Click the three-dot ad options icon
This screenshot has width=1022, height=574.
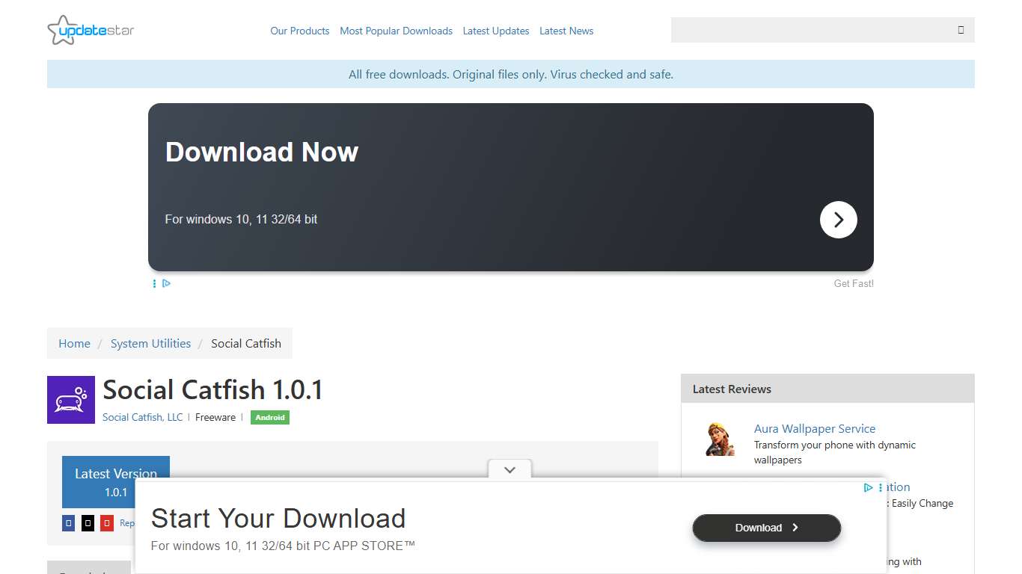(x=154, y=283)
